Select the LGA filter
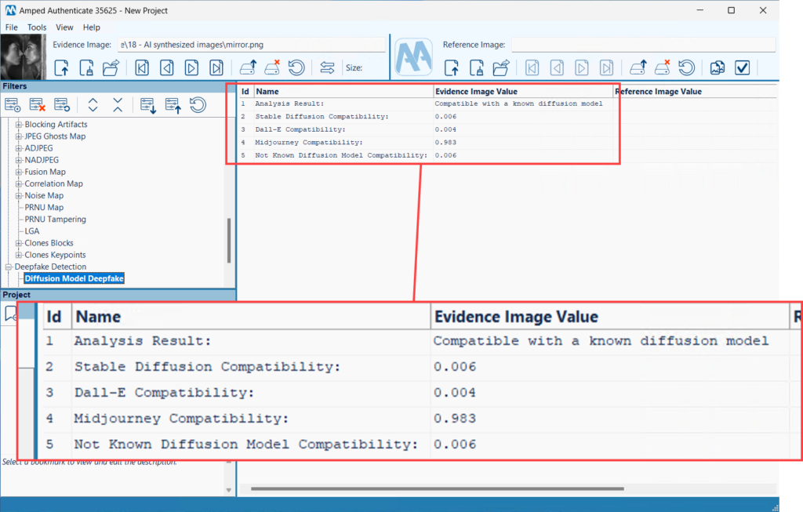 coord(31,231)
